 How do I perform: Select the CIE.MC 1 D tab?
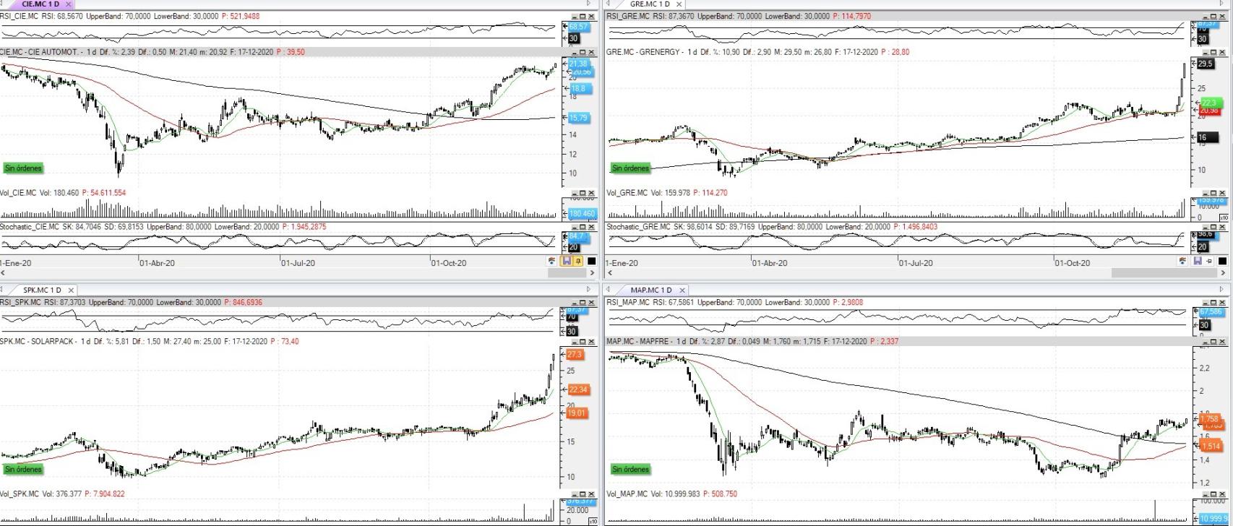pos(40,4)
